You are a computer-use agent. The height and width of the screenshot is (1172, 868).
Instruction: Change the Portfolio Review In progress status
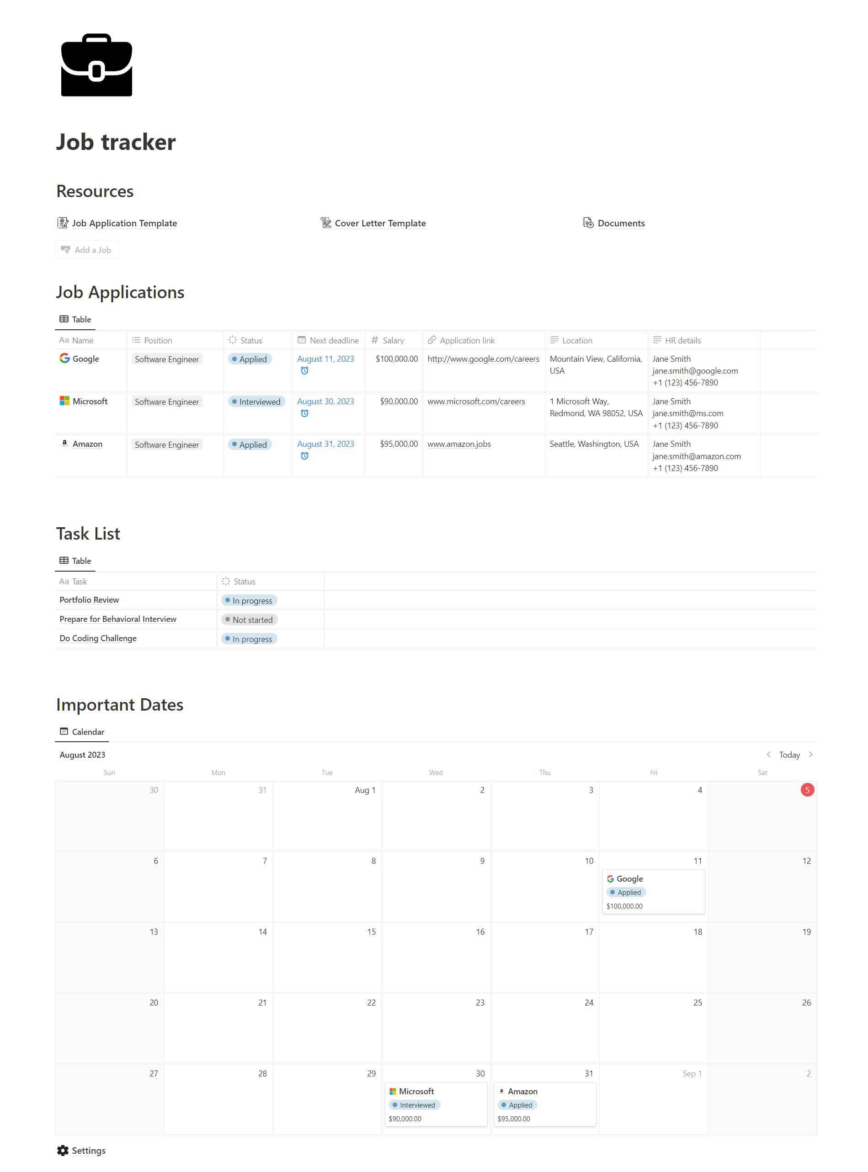click(x=249, y=600)
